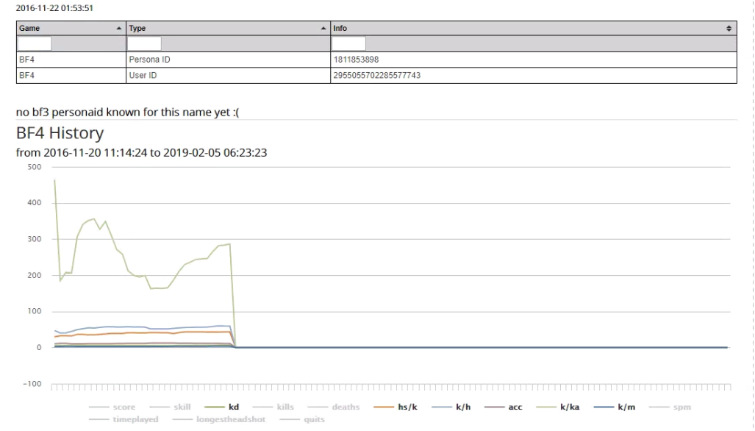This screenshot has height=431, width=755.
Task: Click the User ID type cell
Action: 228,76
